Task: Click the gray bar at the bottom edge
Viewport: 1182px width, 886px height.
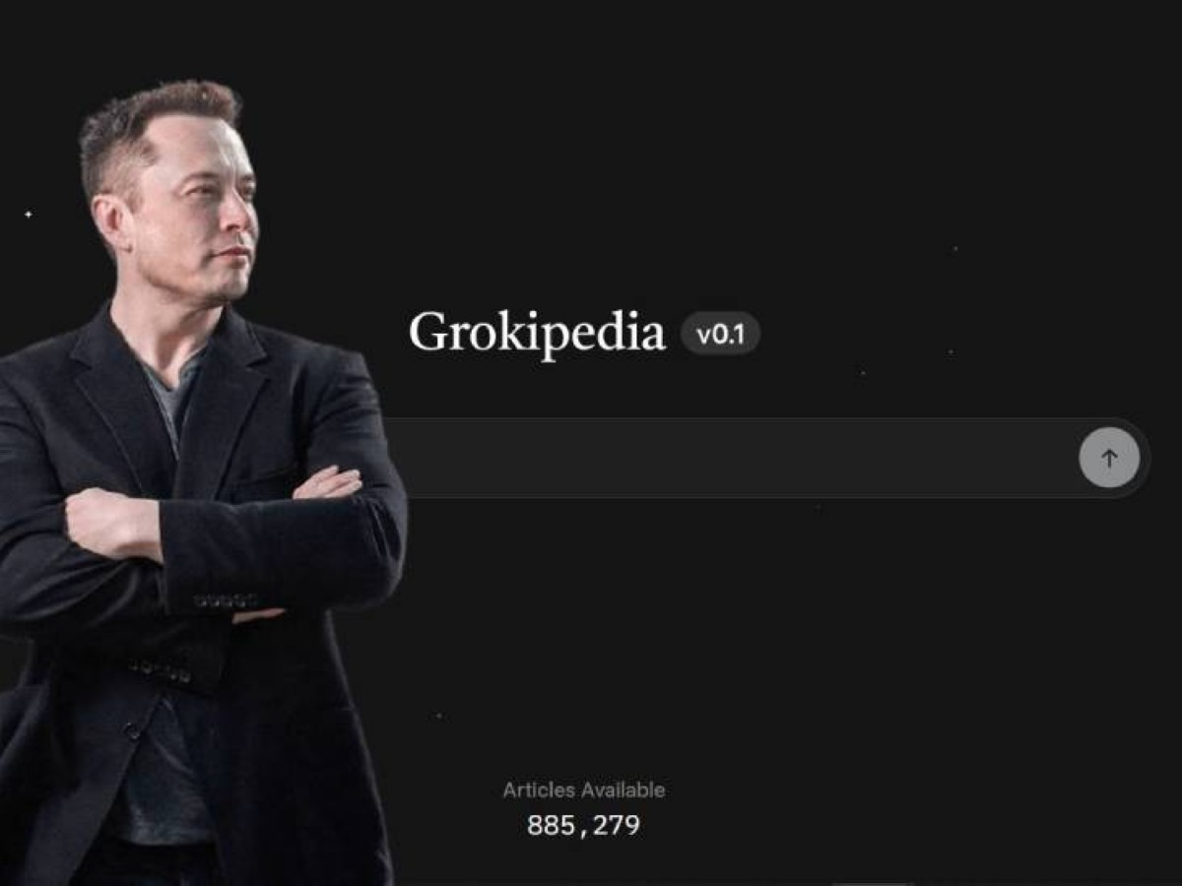Action: coord(872,883)
